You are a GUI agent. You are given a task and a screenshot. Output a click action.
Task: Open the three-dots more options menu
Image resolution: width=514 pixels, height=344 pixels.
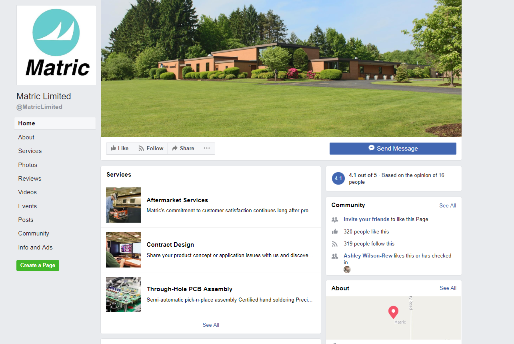(207, 149)
